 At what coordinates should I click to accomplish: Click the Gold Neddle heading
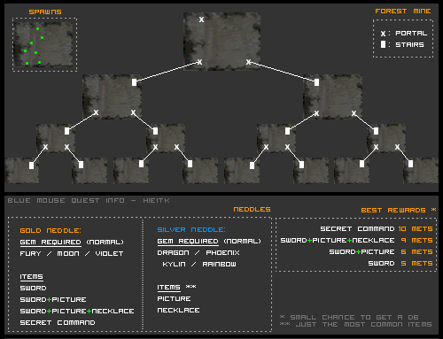click(51, 230)
